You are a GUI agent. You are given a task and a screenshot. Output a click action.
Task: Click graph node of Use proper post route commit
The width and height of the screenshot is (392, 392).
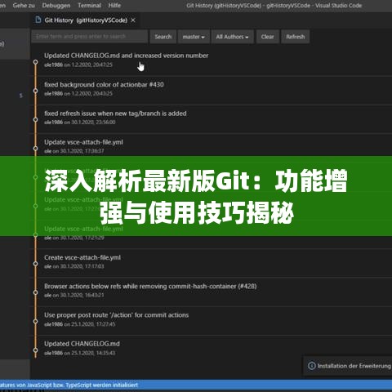point(35,321)
